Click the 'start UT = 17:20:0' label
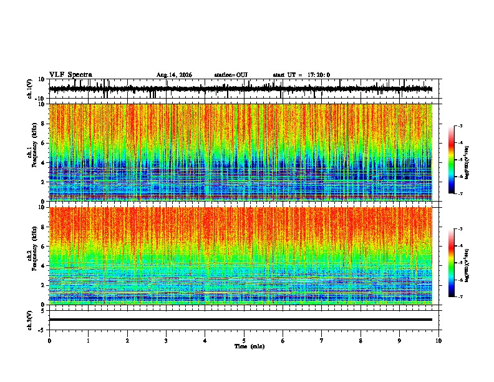 click(301, 75)
